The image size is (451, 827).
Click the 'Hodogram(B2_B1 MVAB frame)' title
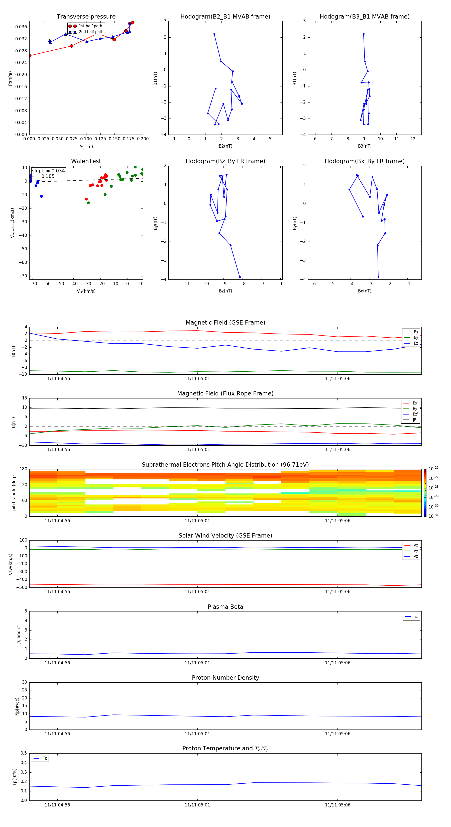point(225,17)
